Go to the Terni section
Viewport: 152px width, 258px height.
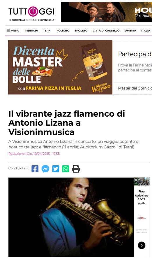[47, 30]
